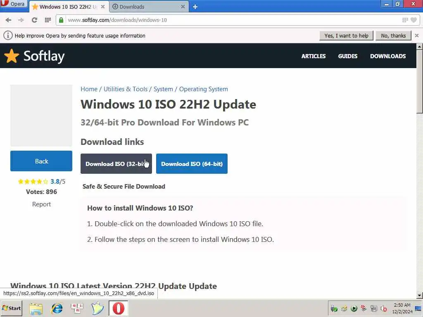Open GUIDES in the site navigation

tap(348, 56)
